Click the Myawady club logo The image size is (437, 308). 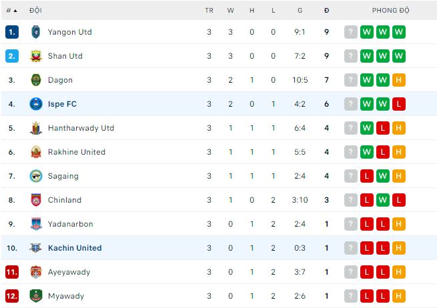pyautogui.click(x=36, y=296)
